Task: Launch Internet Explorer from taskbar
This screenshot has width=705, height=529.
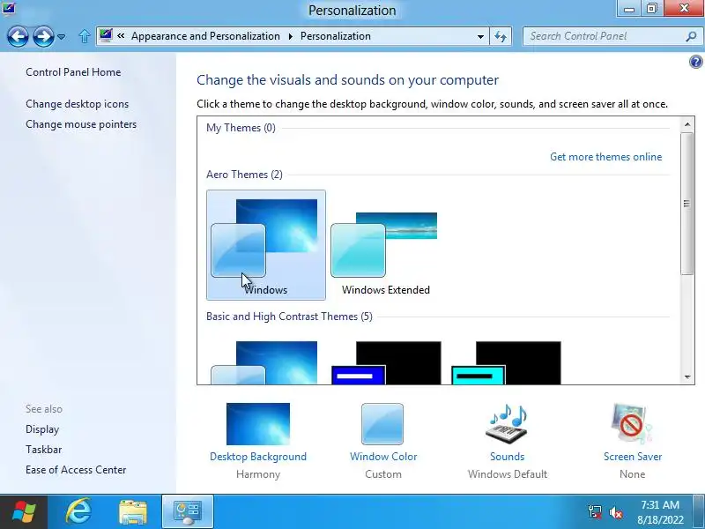Action: point(78,511)
